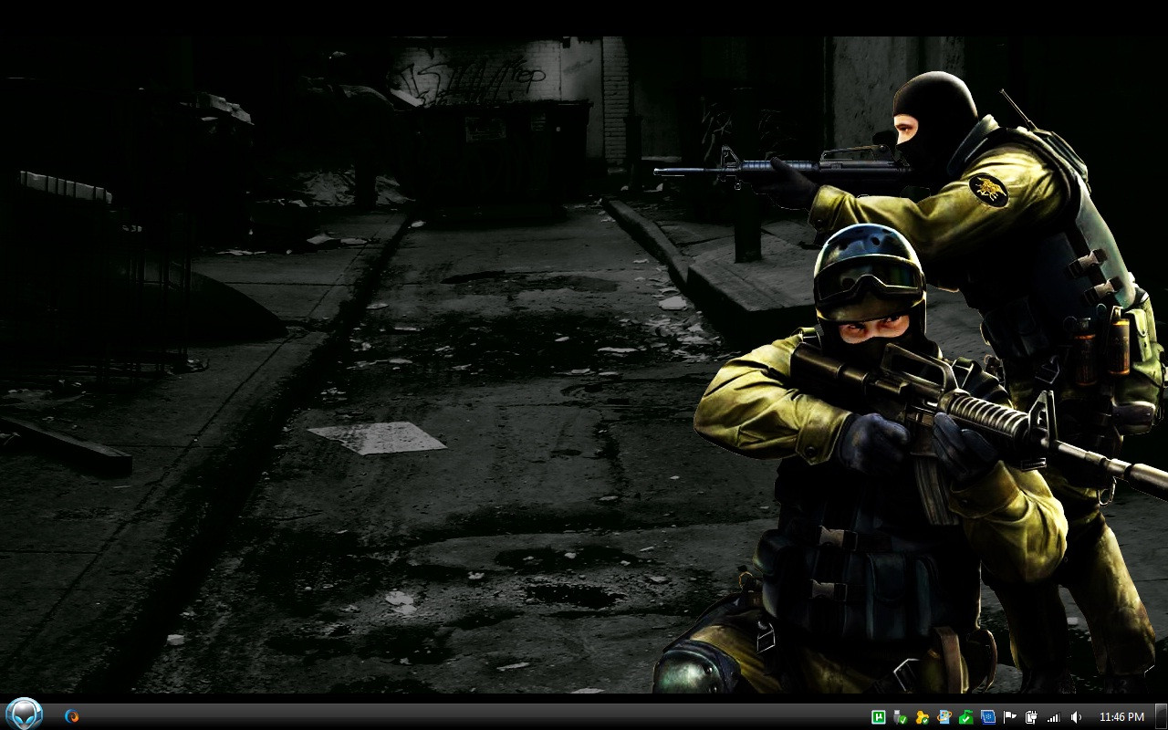The height and width of the screenshot is (730, 1168).
Task: Click the blue square tray icon
Action: tap(988, 717)
